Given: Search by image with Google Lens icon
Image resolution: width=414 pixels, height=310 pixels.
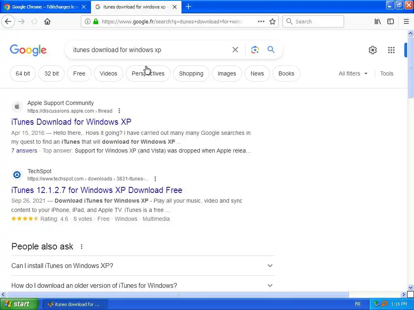Looking at the screenshot, I should 255,50.
